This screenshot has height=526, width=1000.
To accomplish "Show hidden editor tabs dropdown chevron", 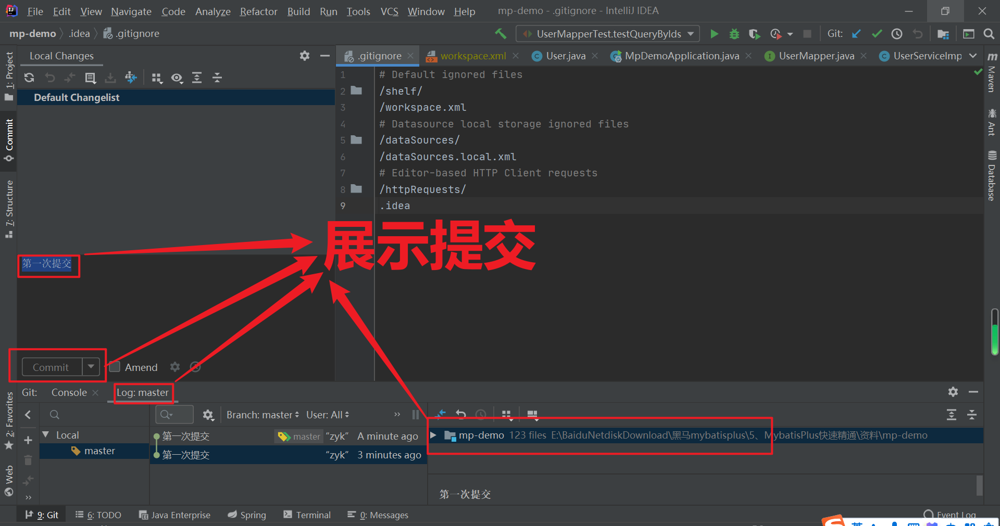I will (x=972, y=56).
